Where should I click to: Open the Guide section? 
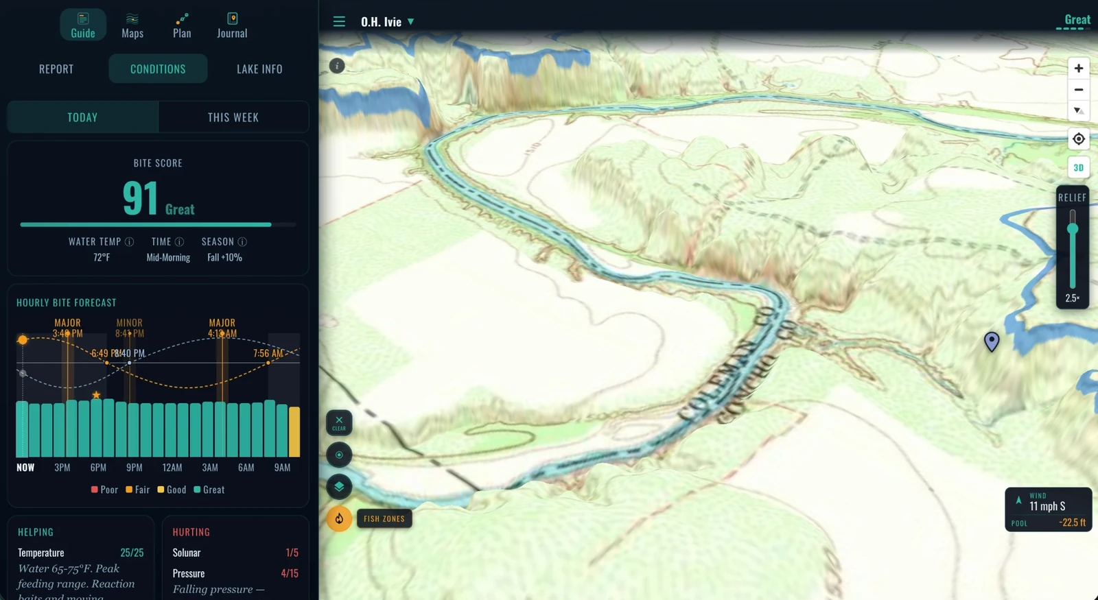(x=83, y=25)
